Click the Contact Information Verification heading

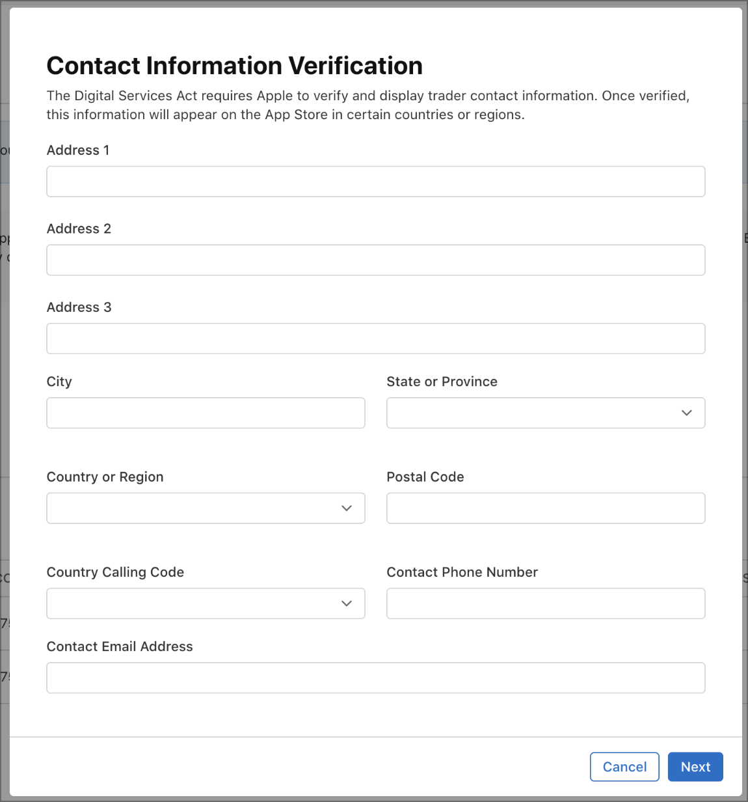pos(235,66)
